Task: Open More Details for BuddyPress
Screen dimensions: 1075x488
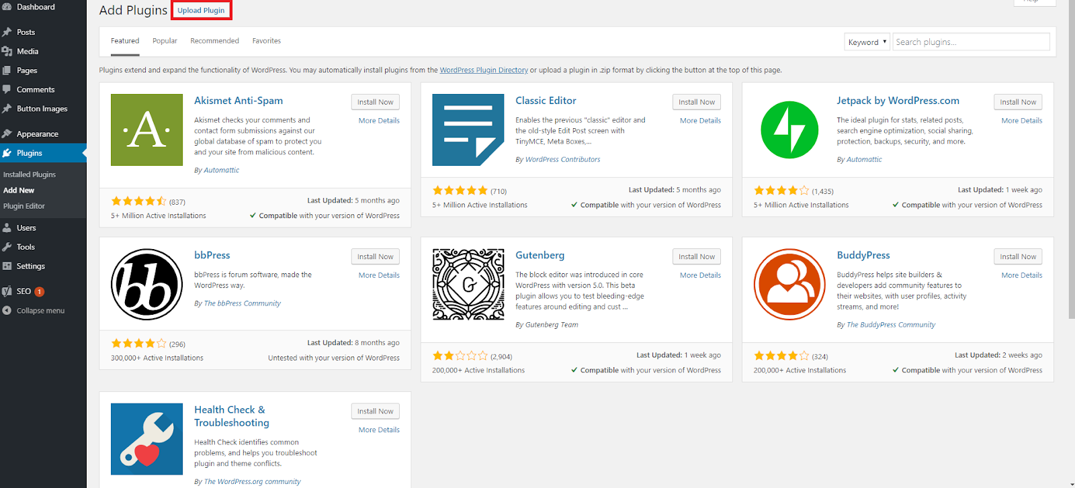Action: click(1022, 275)
